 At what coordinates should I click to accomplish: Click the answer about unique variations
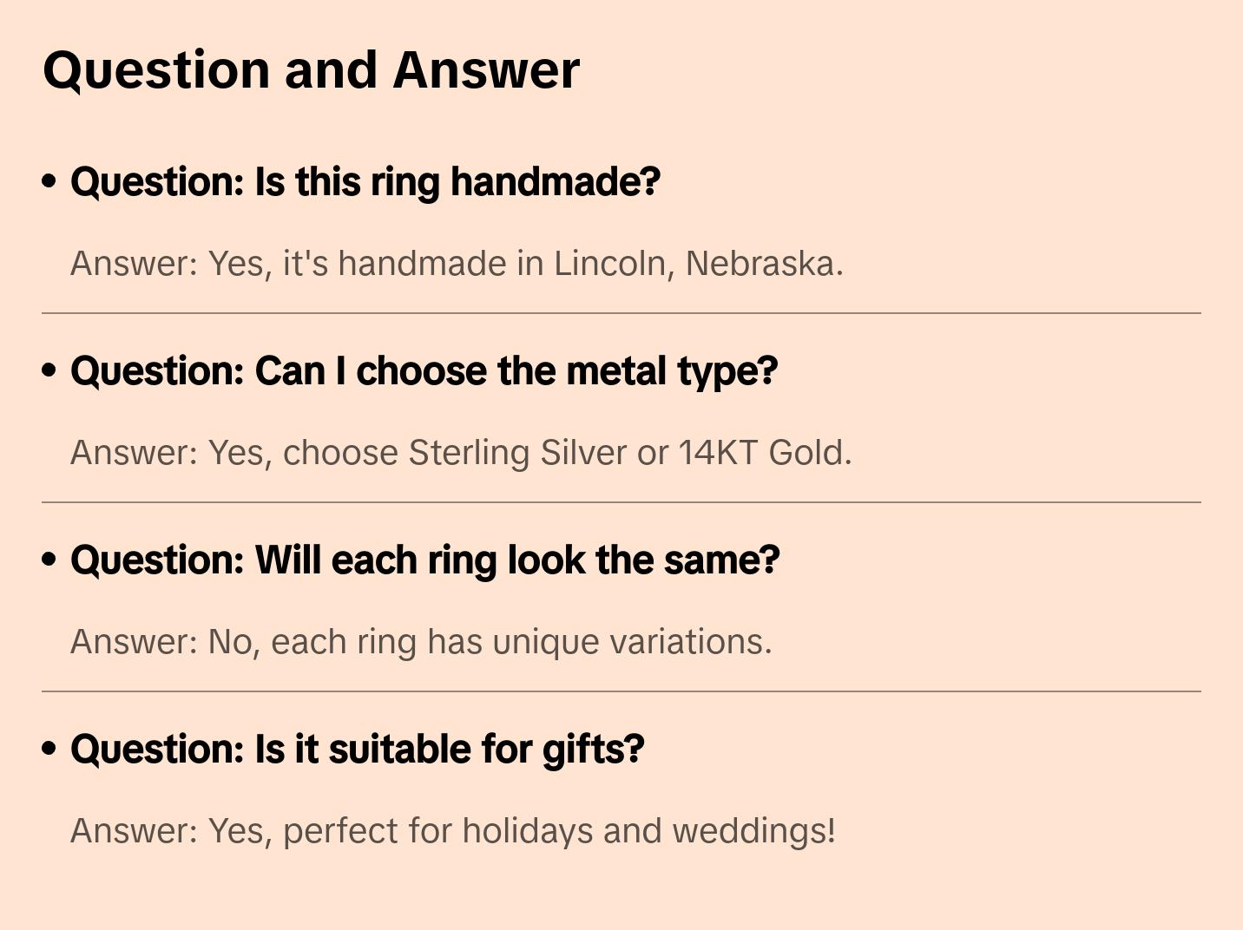click(421, 642)
